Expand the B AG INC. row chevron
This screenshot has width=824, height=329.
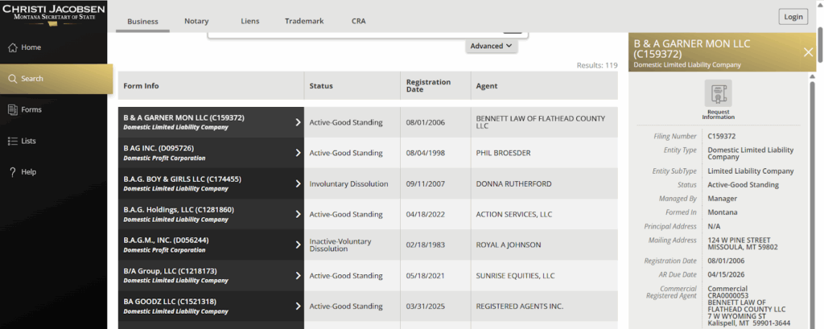tap(298, 153)
